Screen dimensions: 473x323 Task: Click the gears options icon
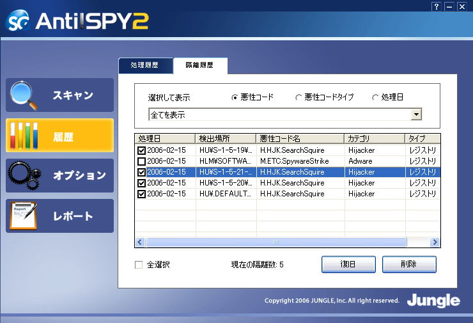[x=25, y=175]
